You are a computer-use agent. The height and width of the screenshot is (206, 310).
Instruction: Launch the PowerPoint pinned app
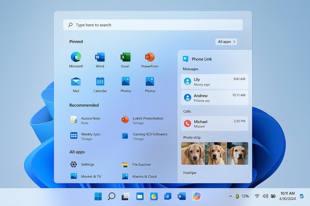(x=150, y=60)
